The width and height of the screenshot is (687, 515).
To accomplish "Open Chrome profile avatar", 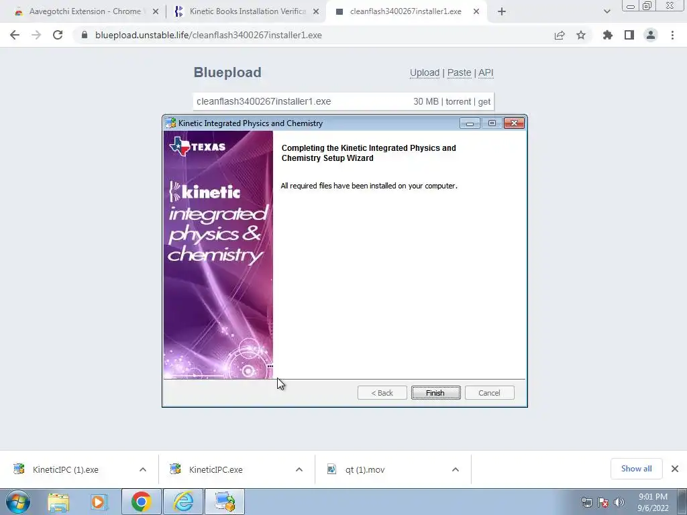I will [651, 35].
